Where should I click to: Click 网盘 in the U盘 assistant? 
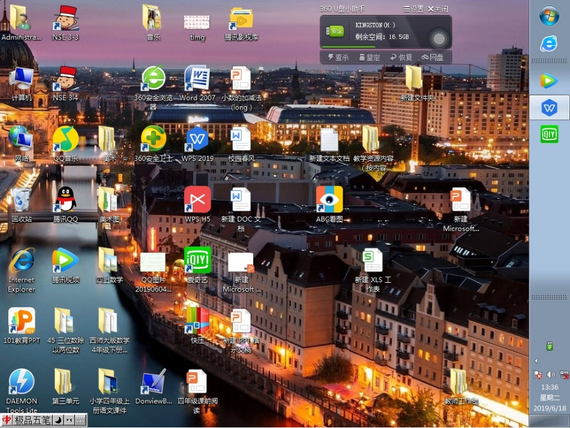click(433, 58)
